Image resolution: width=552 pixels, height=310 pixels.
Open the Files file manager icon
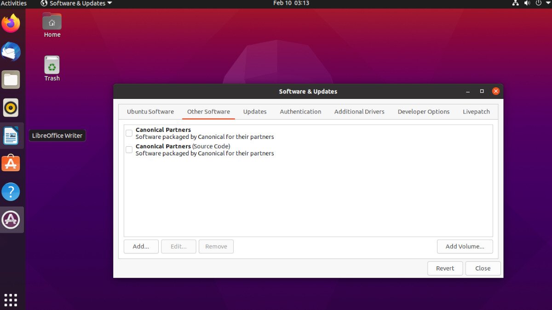coord(11,79)
